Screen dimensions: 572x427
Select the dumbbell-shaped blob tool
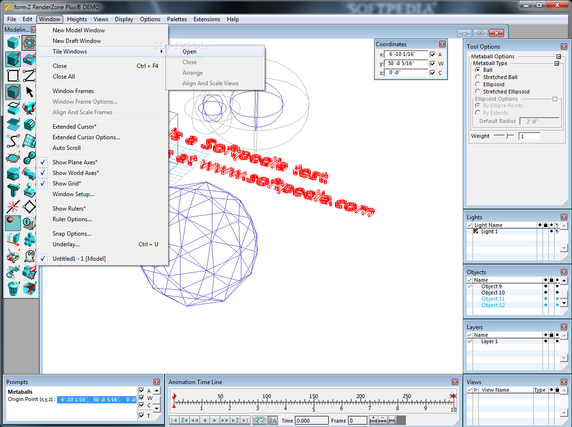point(29,158)
